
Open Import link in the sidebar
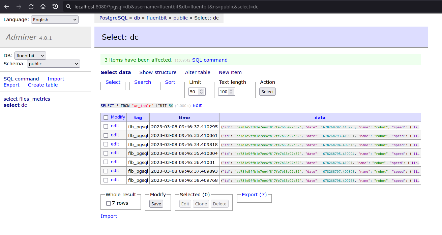click(x=56, y=79)
